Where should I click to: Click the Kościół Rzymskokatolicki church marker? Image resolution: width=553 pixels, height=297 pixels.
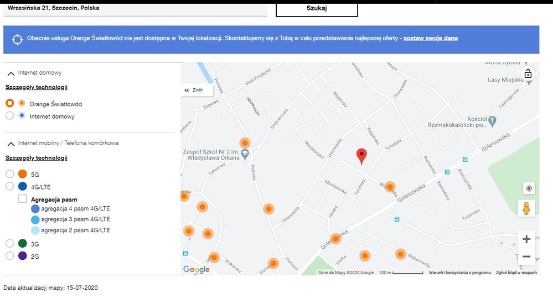493,120
